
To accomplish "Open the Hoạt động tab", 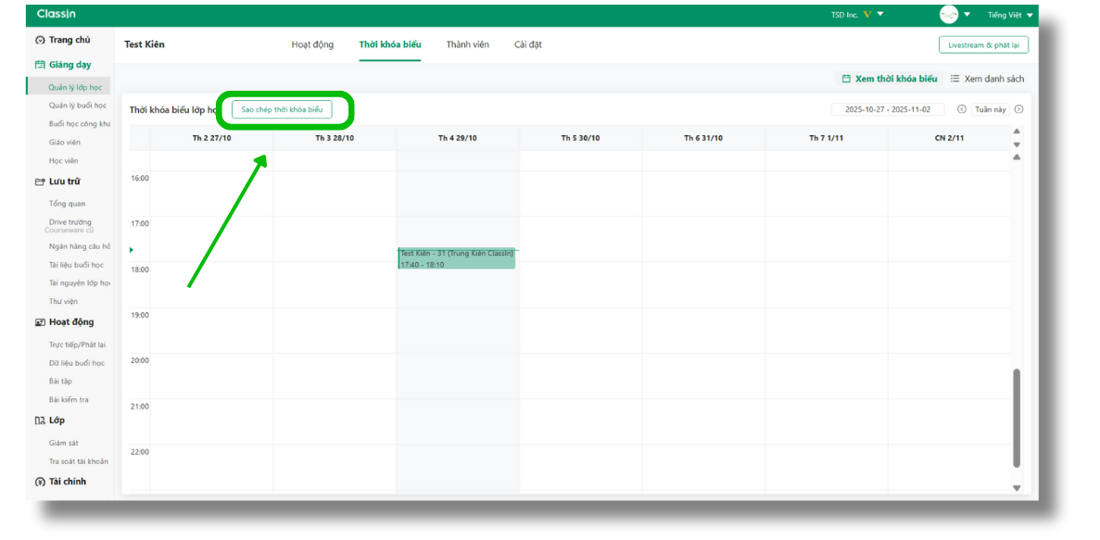I will click(x=312, y=44).
